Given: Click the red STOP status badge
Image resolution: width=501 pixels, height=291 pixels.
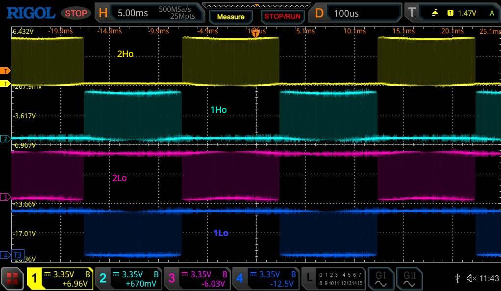Looking at the screenshot, I should point(75,13).
